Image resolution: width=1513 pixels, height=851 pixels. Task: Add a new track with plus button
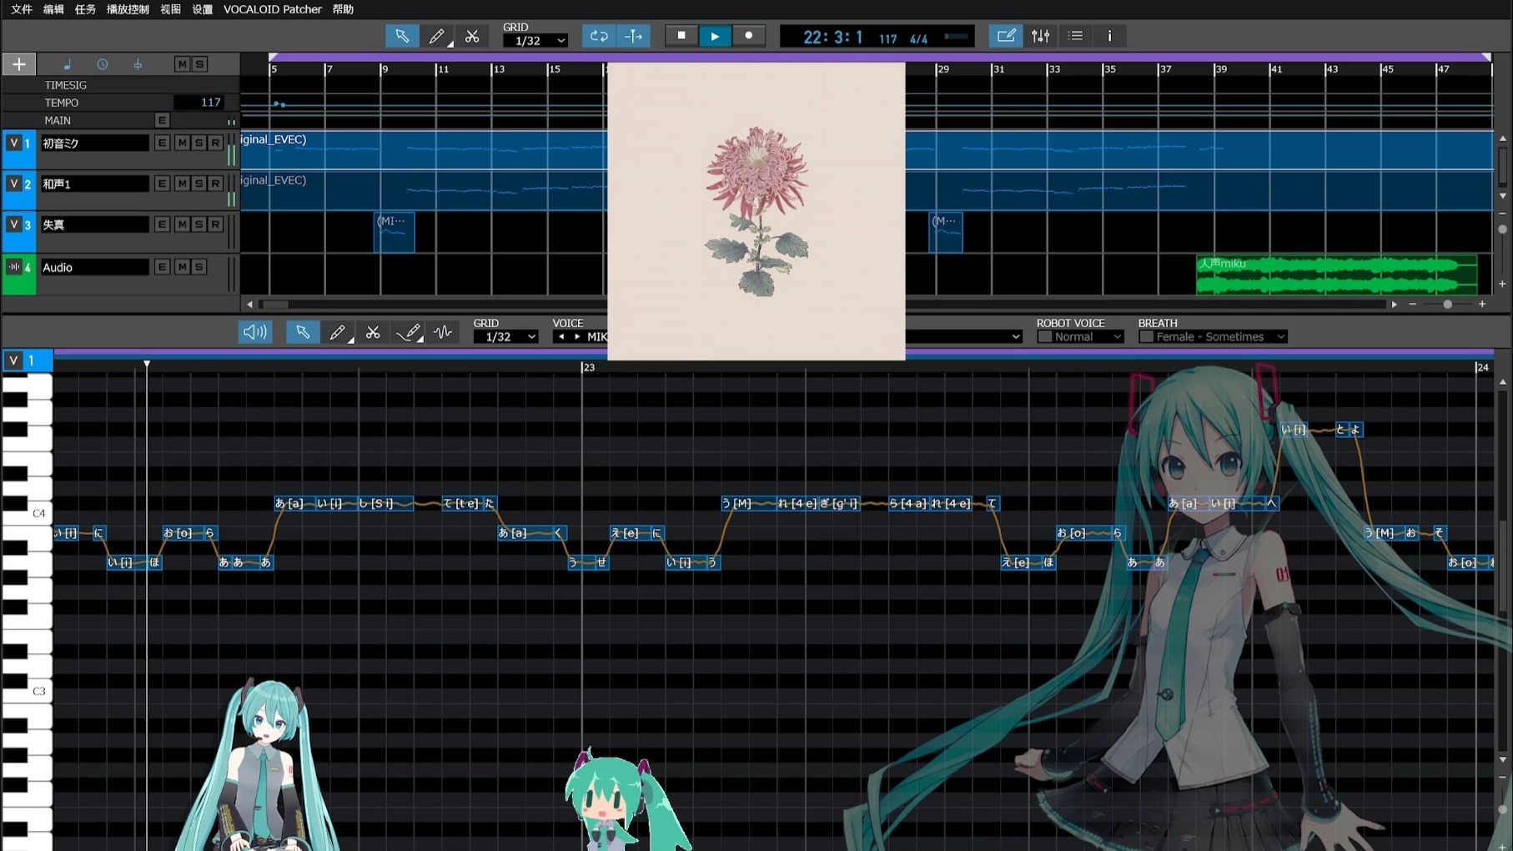pos(19,64)
